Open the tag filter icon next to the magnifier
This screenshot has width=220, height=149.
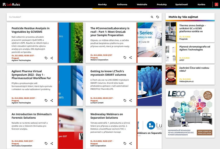point(158,17)
